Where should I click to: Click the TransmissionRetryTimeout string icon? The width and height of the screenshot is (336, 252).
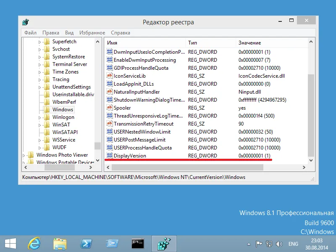(110, 123)
